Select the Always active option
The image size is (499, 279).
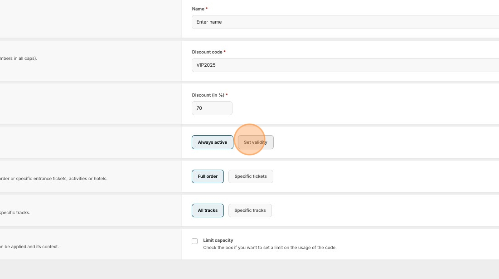point(212,142)
